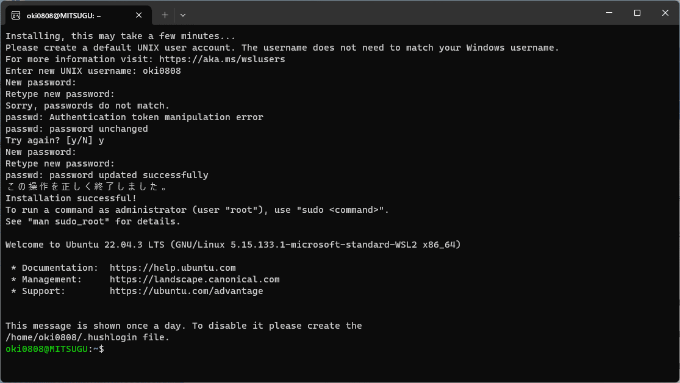Image resolution: width=680 pixels, height=383 pixels.
Task: Open a new tab with plus icon
Action: coord(165,15)
